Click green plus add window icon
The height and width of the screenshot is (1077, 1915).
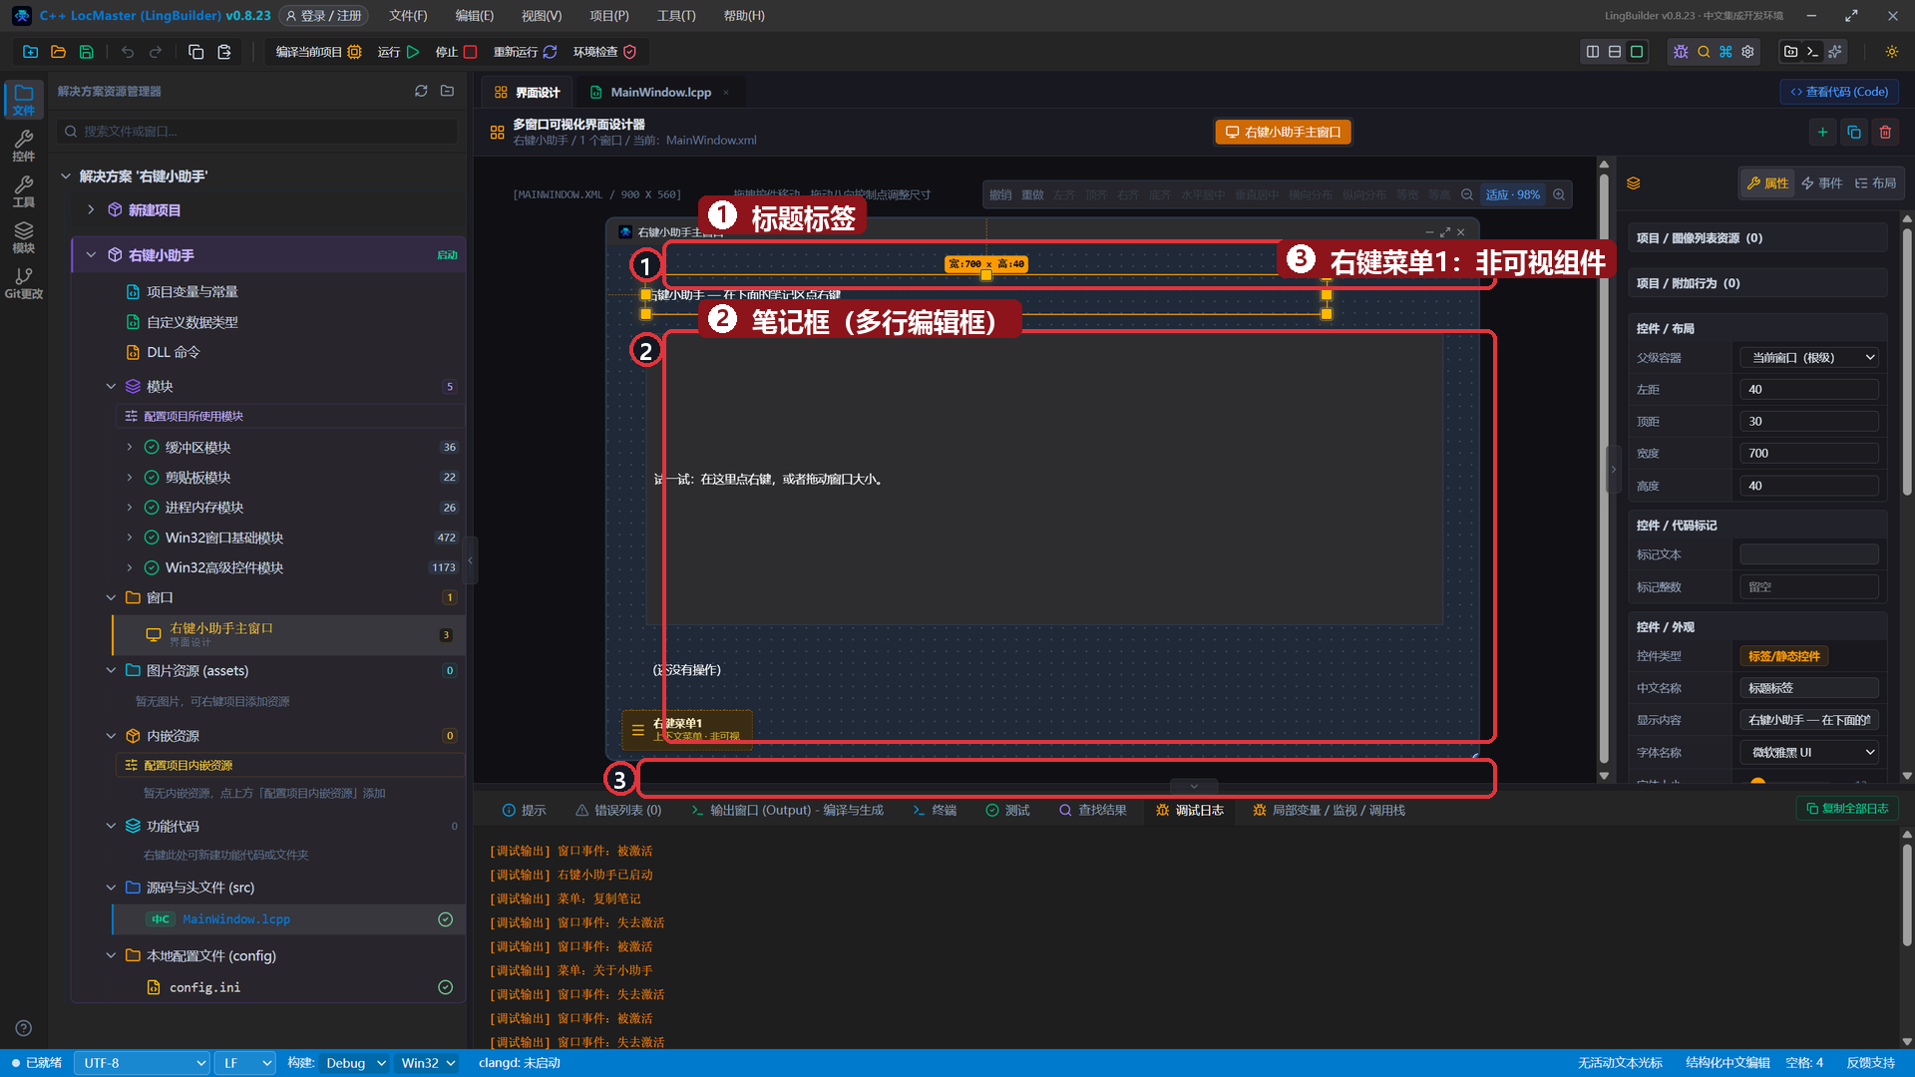(1822, 132)
